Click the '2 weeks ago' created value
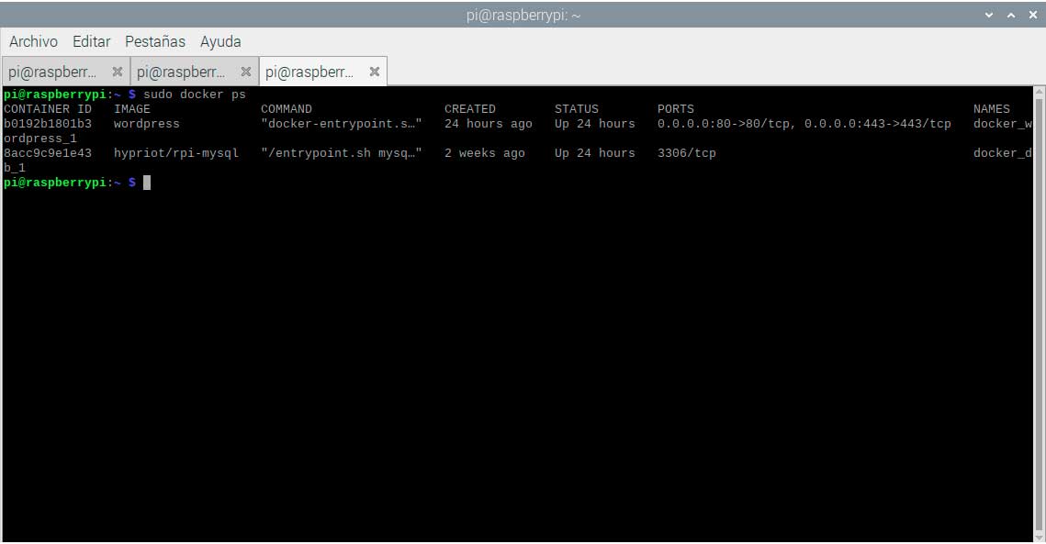The height and width of the screenshot is (544, 1046). (485, 153)
